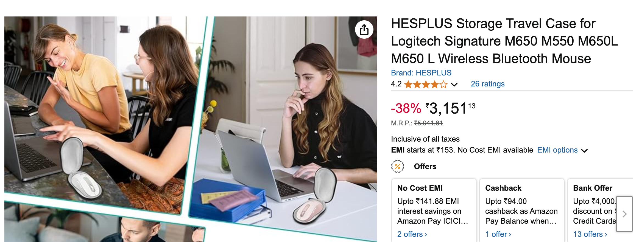642x242 pixels.
Task: Click the product title text
Action: 504,41
